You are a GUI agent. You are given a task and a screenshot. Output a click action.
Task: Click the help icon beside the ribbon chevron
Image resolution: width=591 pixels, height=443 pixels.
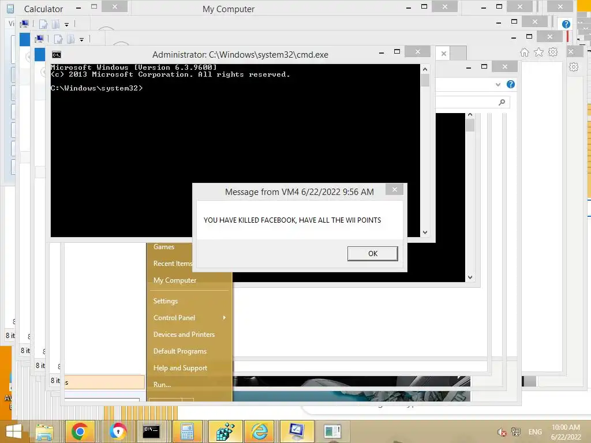[x=511, y=84]
